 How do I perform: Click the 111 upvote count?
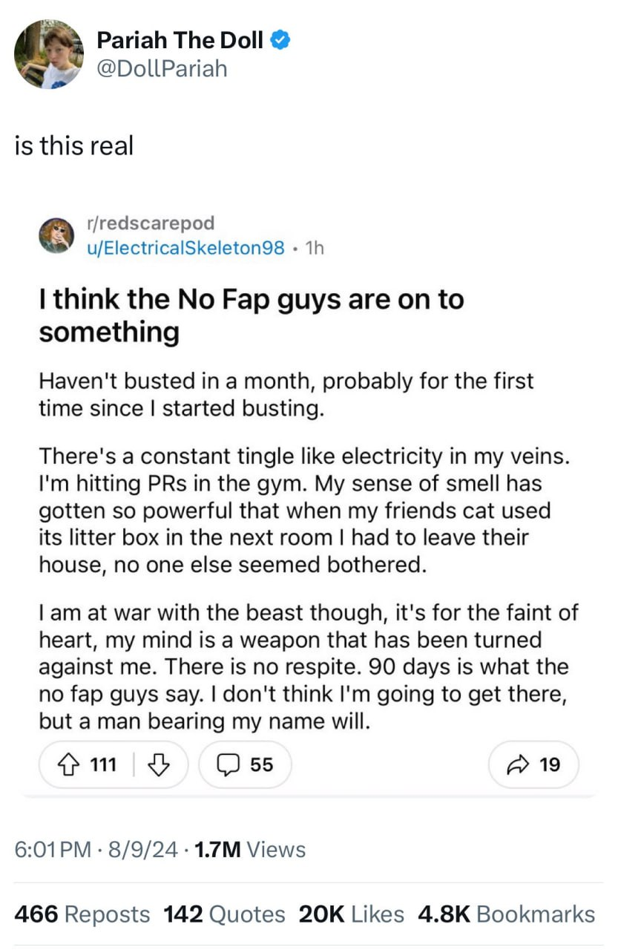pyautogui.click(x=102, y=764)
